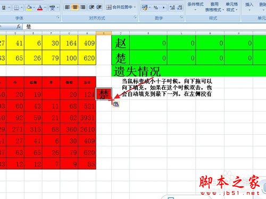Select red cell 62

click(x=69, y=117)
